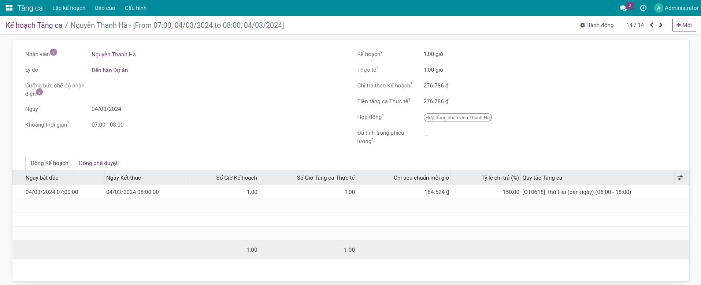Go to next record arrow

coord(661,25)
